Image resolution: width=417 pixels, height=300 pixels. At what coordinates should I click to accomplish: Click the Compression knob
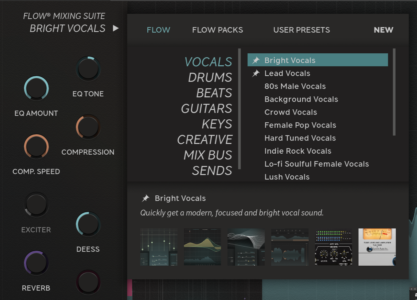(x=88, y=127)
